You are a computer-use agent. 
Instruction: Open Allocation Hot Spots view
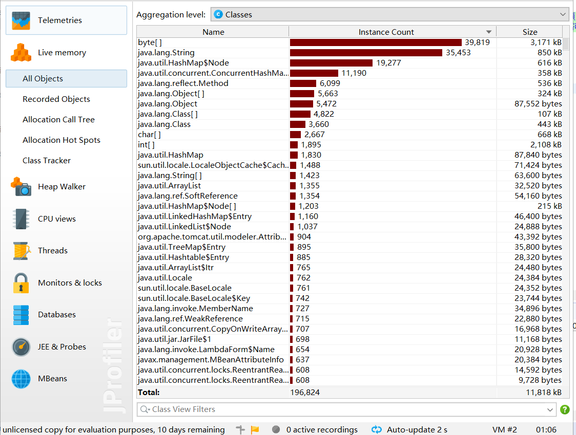tap(61, 140)
